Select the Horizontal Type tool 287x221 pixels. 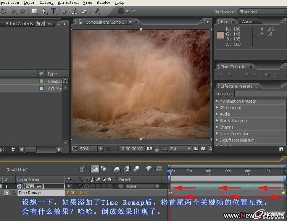[x=53, y=11]
